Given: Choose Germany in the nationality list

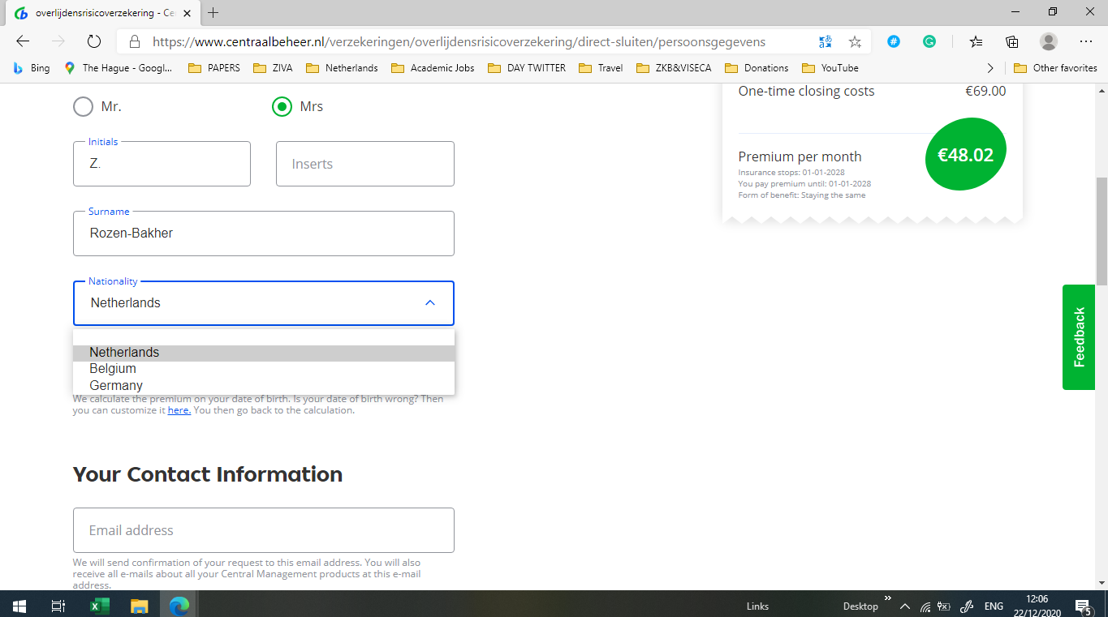Looking at the screenshot, I should [x=264, y=386].
